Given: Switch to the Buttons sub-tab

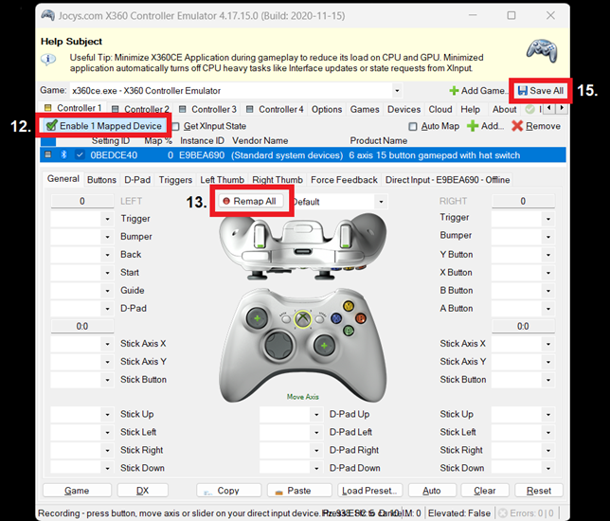Looking at the screenshot, I should [101, 180].
